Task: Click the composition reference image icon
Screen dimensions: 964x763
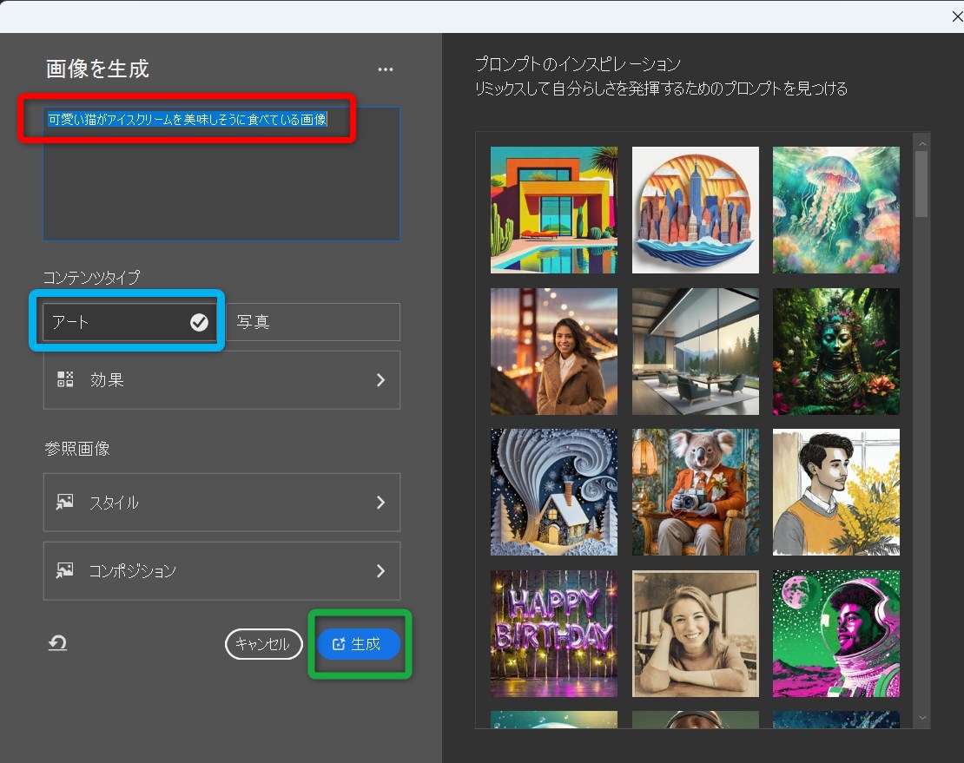Action: [x=65, y=570]
